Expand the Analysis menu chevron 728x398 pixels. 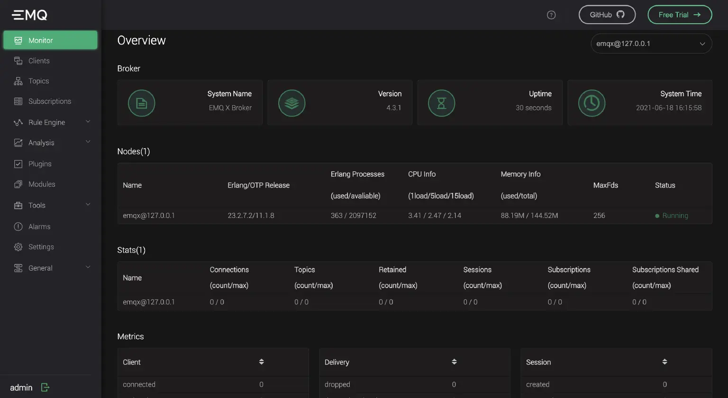(x=88, y=142)
